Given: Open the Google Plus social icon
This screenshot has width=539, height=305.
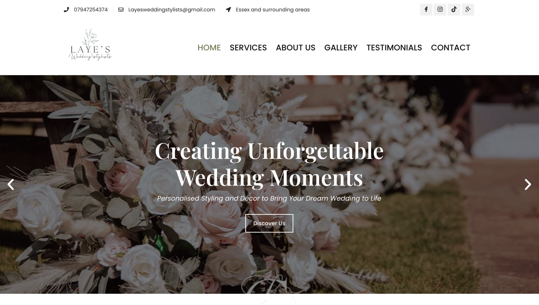Looking at the screenshot, I should tap(468, 9).
